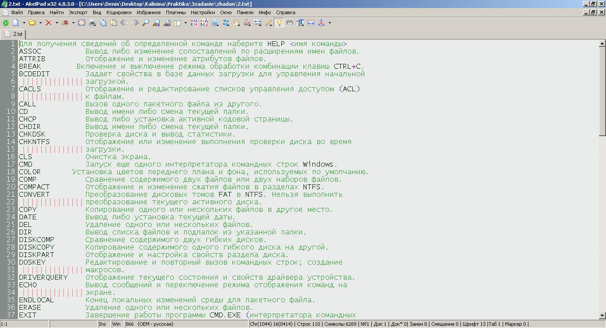Open a file with the folder icon
Viewport: 606px width, 328px height.
click(x=32, y=23)
